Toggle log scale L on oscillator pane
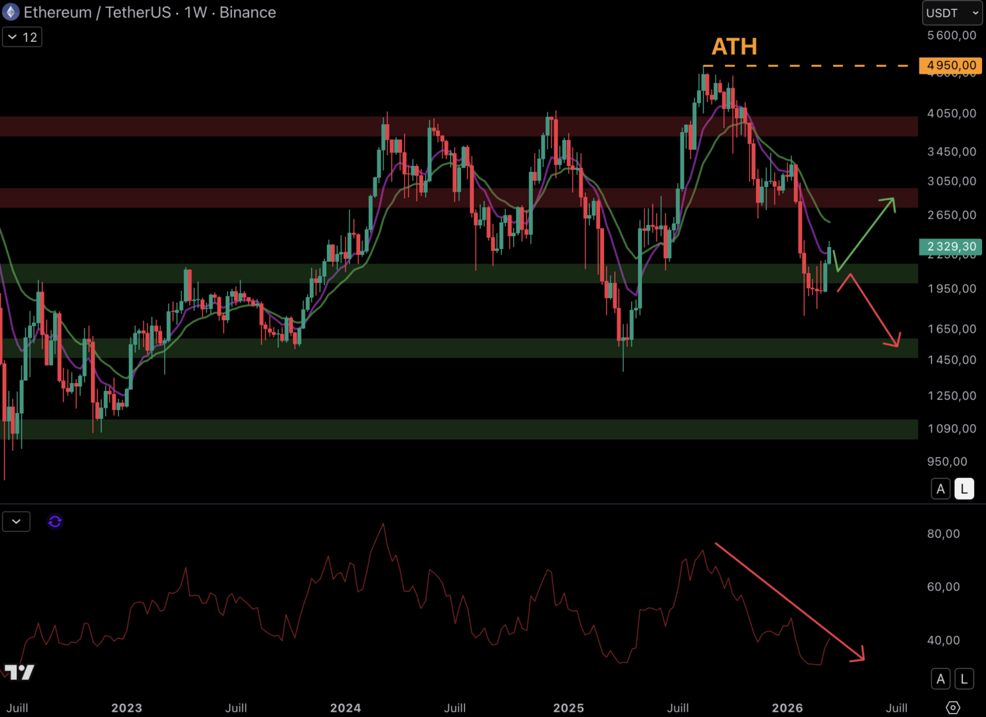Screen dimensions: 986x717 (964, 678)
